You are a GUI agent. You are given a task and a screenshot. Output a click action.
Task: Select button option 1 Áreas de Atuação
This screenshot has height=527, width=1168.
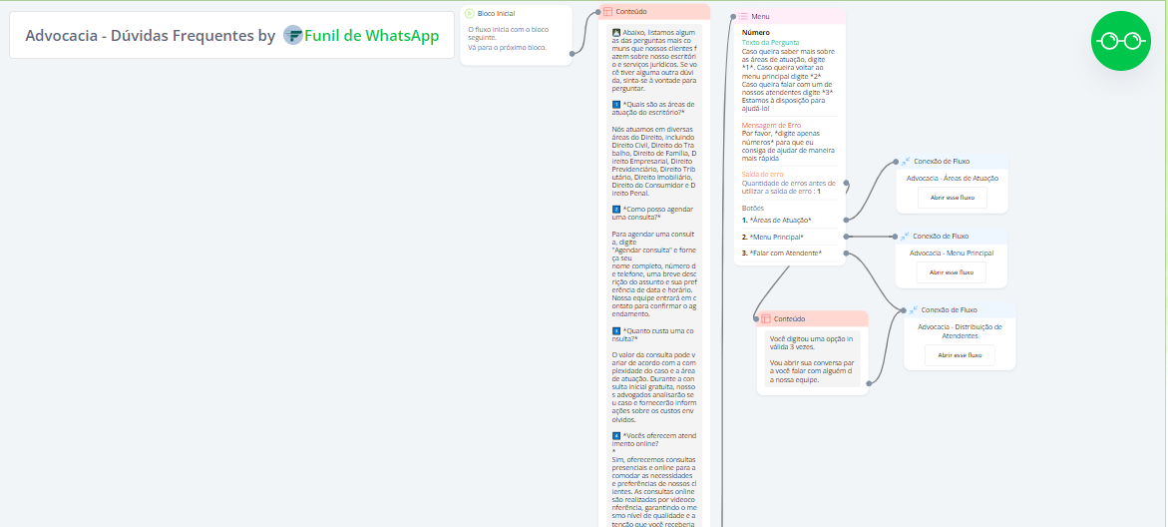[x=780, y=220]
